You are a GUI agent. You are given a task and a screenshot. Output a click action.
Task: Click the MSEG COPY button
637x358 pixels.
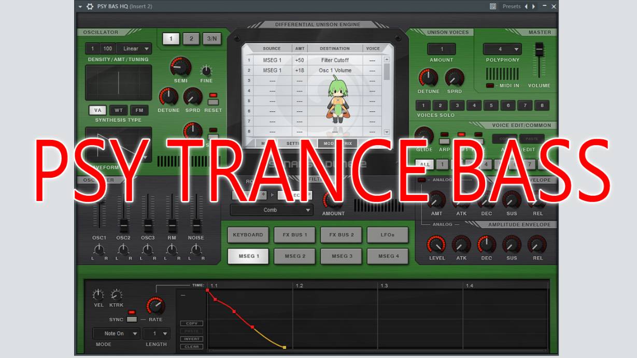[x=192, y=323]
